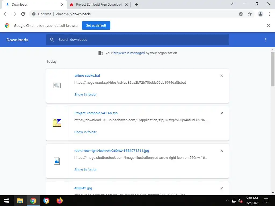This screenshot has height=206, width=275.
Task: Click the network icon in system tray
Action: pos(234,201)
